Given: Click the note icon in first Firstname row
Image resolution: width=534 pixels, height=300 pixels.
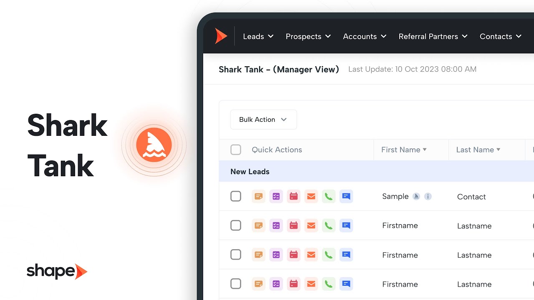Looking at the screenshot, I should click(259, 225).
